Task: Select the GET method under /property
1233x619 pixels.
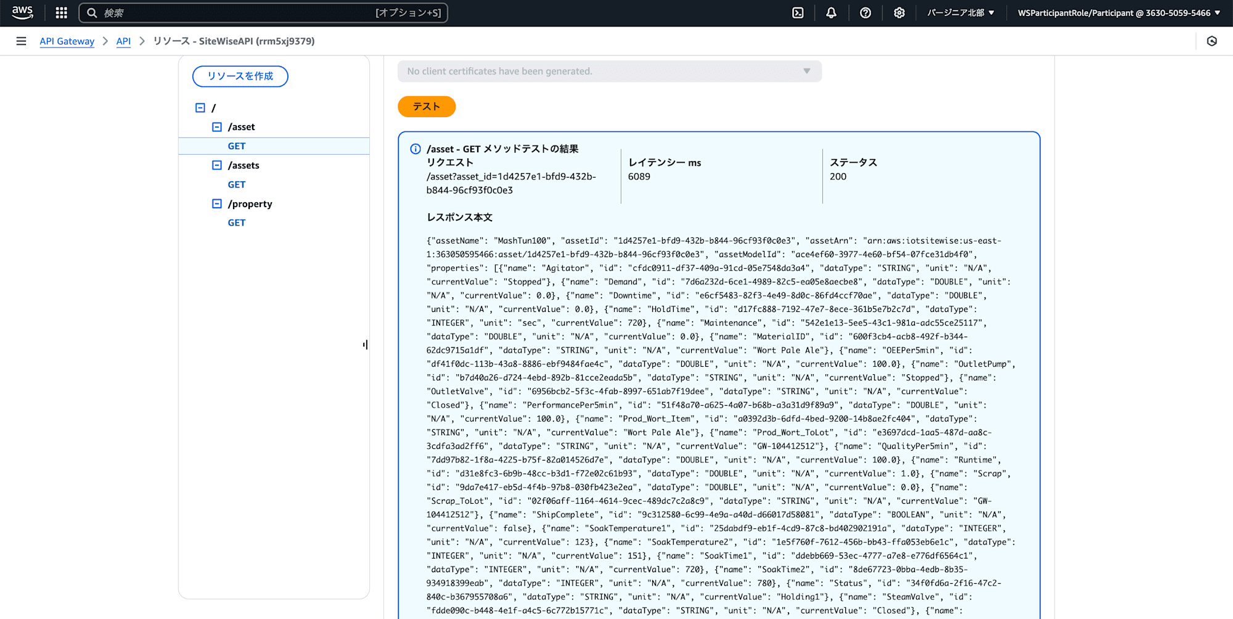Action: click(x=237, y=223)
